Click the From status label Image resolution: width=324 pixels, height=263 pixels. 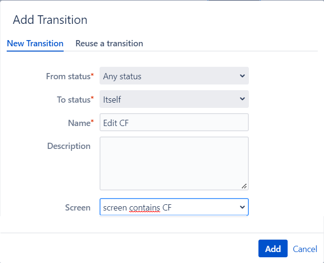coord(70,76)
